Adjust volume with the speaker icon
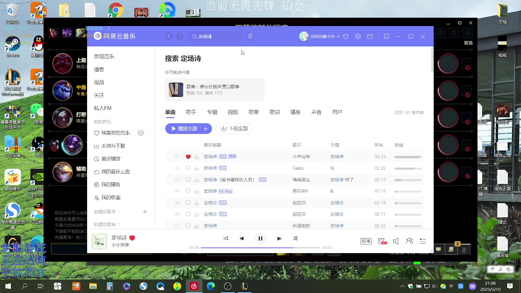Screen dimensions: 521x293 tap(396, 241)
